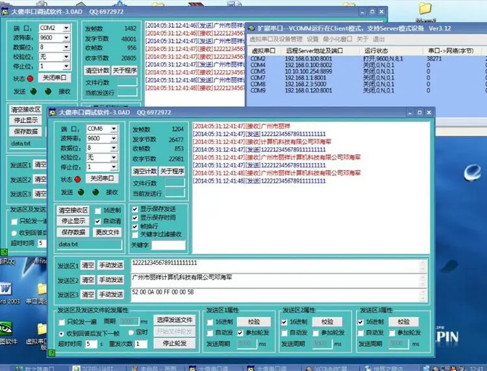Open 停止位 dropdown in COM6 window
Viewport: 487px width, 371px height.
coord(114,167)
